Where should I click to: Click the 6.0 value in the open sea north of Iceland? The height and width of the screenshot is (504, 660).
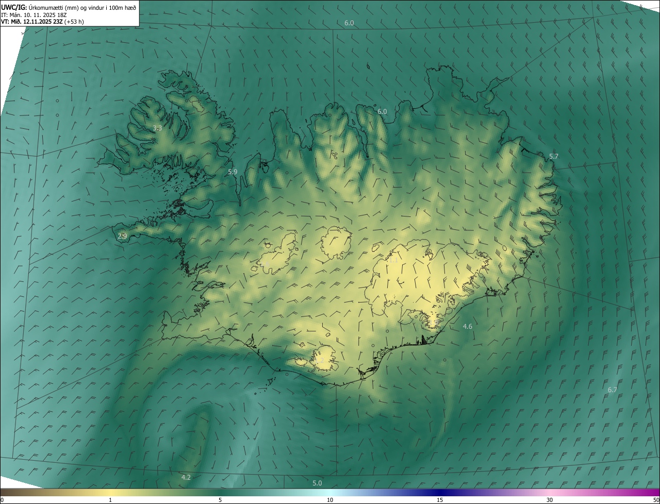pos(349,23)
